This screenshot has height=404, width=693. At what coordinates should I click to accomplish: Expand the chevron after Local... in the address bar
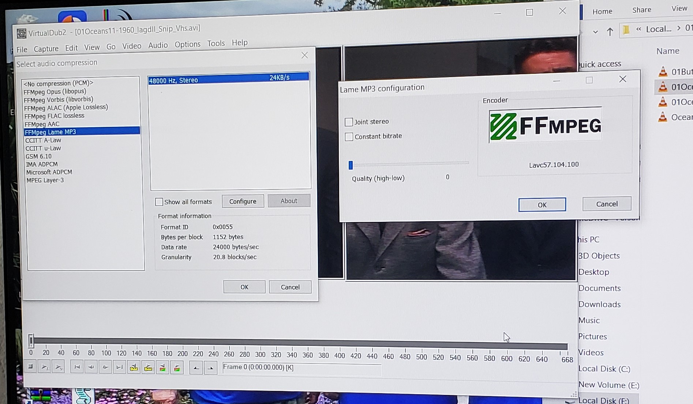(x=678, y=28)
